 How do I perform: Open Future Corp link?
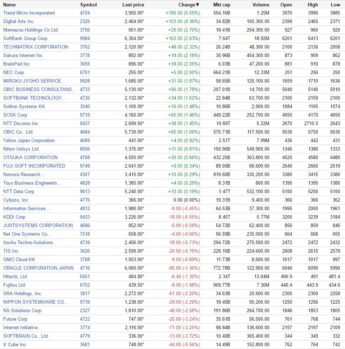pos(15,319)
